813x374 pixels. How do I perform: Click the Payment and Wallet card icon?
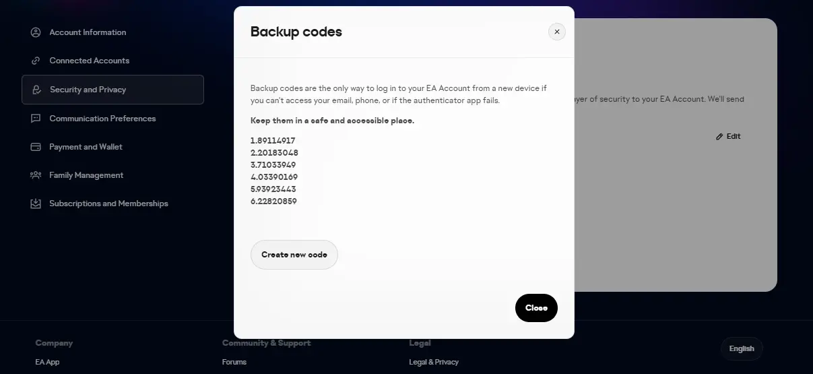pos(36,147)
